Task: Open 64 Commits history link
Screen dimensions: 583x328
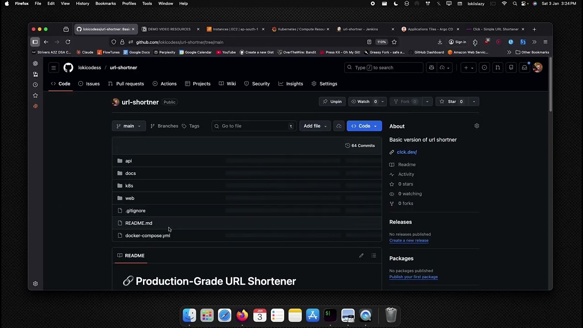Action: [x=360, y=146]
